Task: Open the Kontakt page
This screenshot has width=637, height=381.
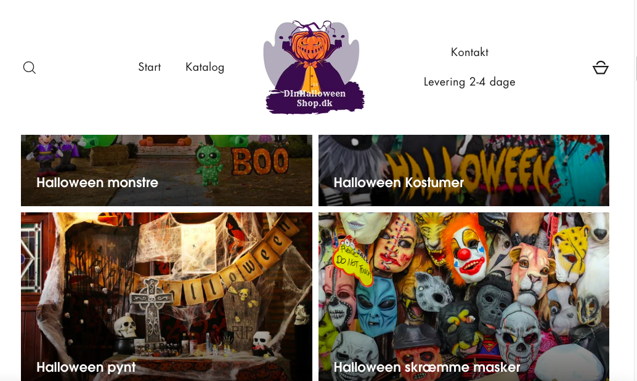Action: pyautogui.click(x=469, y=52)
